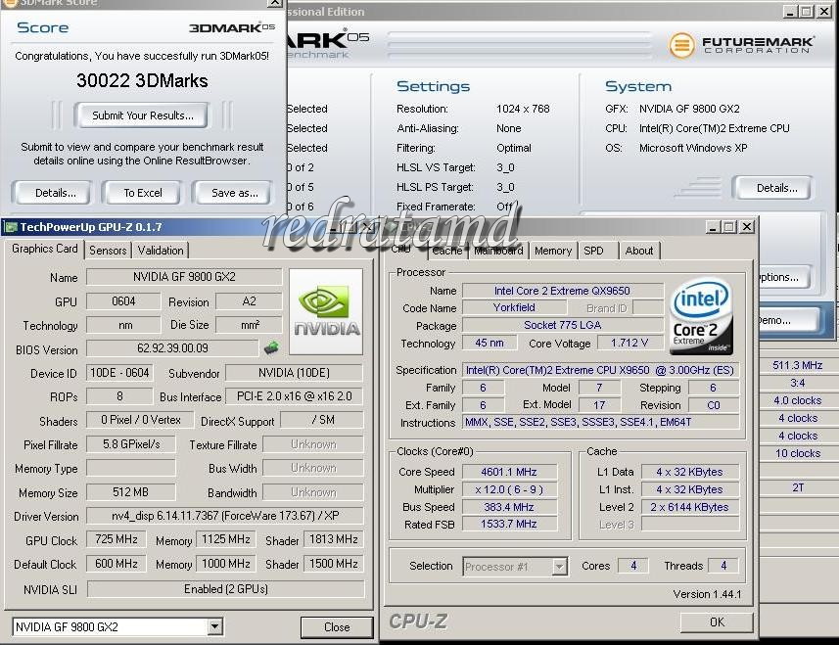
Task: Minimize the CPU-Z window
Action: 712,227
